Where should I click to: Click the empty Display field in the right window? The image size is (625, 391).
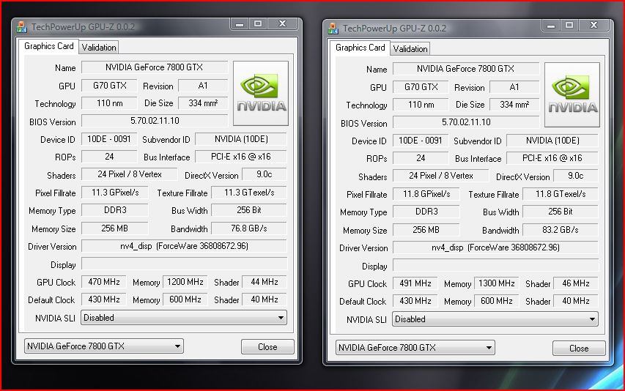(495, 265)
